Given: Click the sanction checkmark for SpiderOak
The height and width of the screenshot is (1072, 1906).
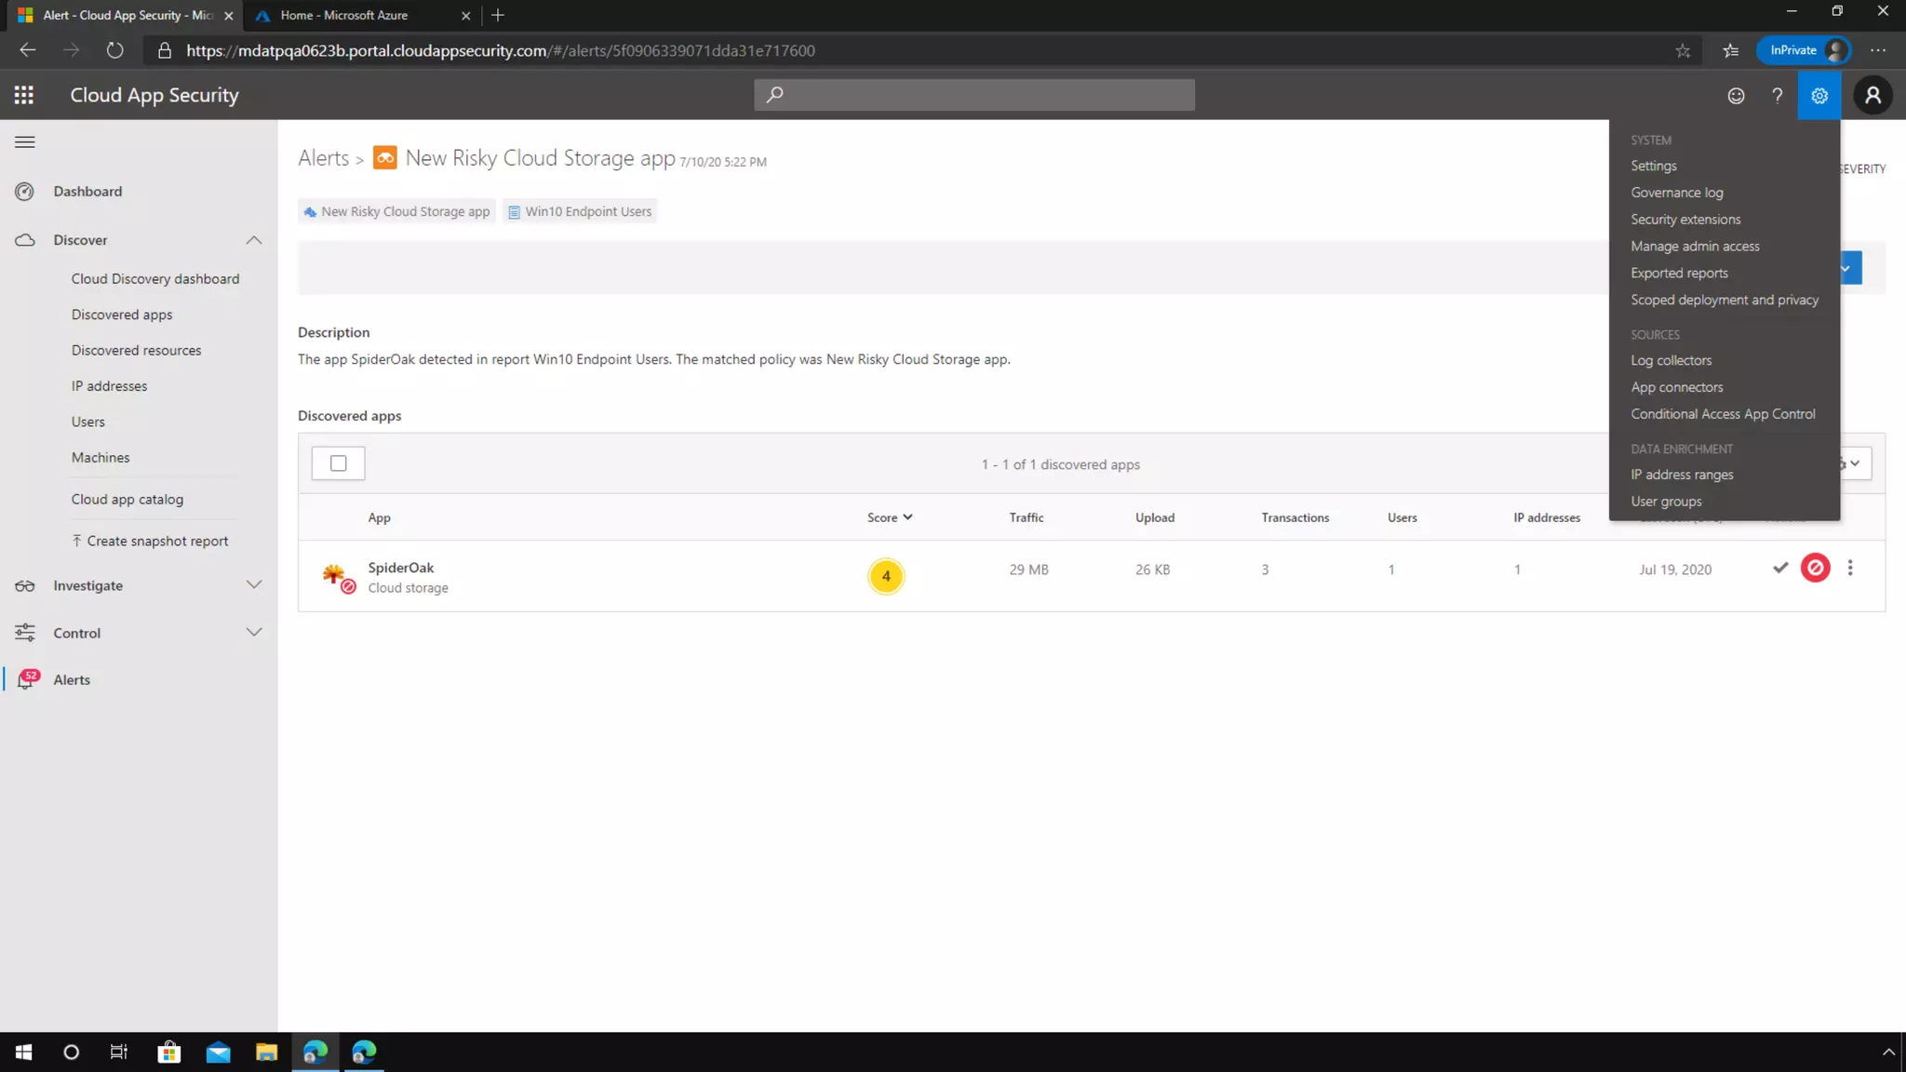Looking at the screenshot, I should pos(1779,568).
